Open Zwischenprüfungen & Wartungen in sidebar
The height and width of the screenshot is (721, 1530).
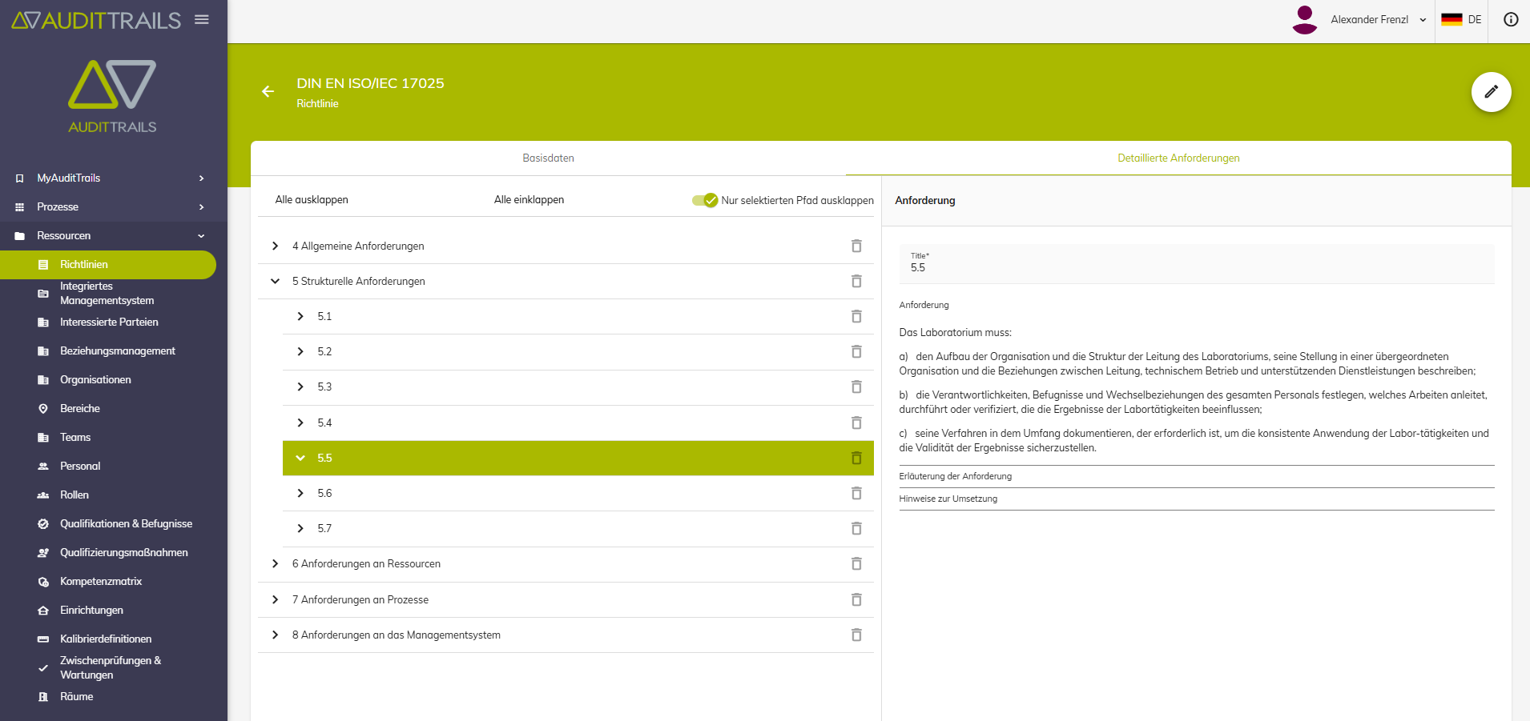(x=111, y=667)
